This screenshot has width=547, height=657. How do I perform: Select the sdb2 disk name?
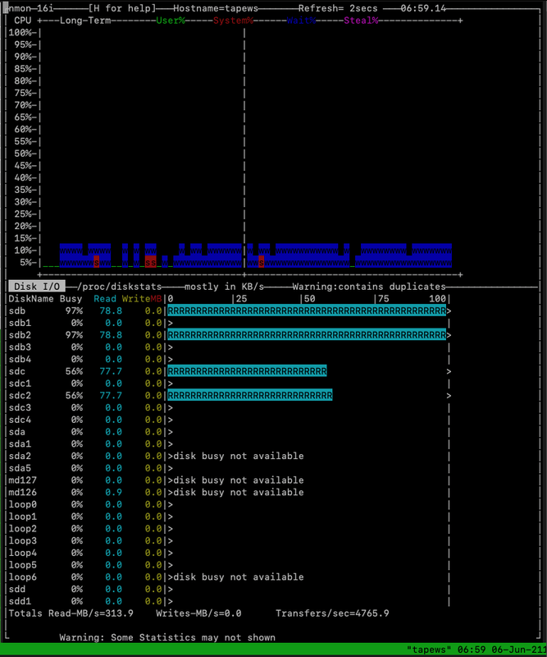(20, 335)
